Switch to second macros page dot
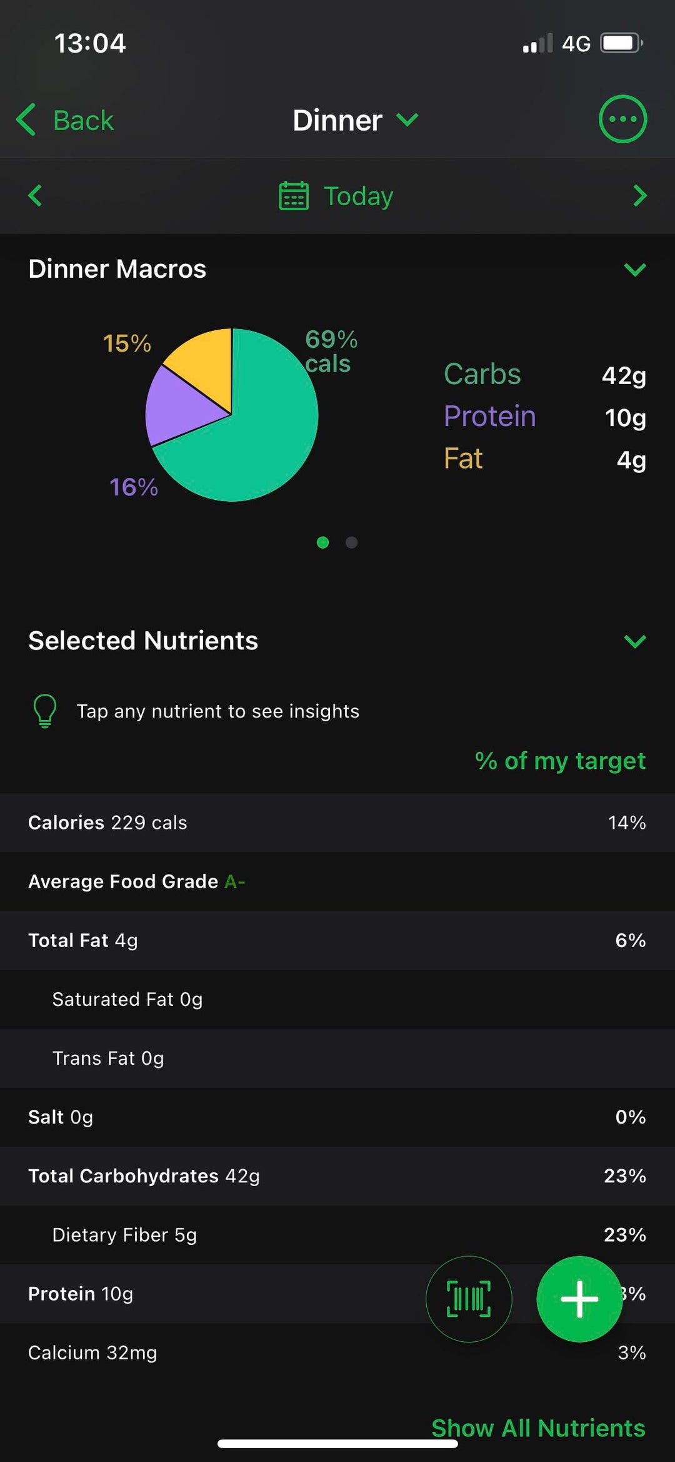The width and height of the screenshot is (675, 1462). [x=352, y=542]
